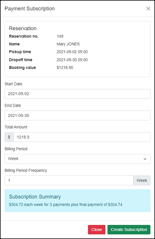Focus the Start Date input field
The height and width of the screenshot is (239, 155).
click(77, 94)
